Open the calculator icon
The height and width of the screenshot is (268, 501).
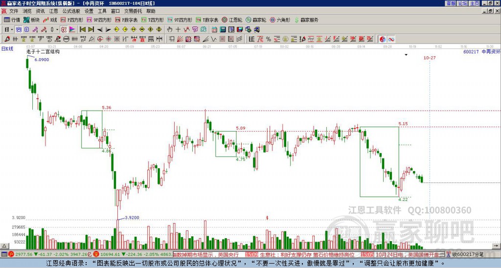[223, 29]
